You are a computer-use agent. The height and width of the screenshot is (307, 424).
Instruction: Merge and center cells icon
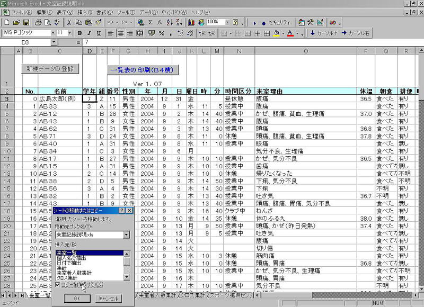coord(140,33)
